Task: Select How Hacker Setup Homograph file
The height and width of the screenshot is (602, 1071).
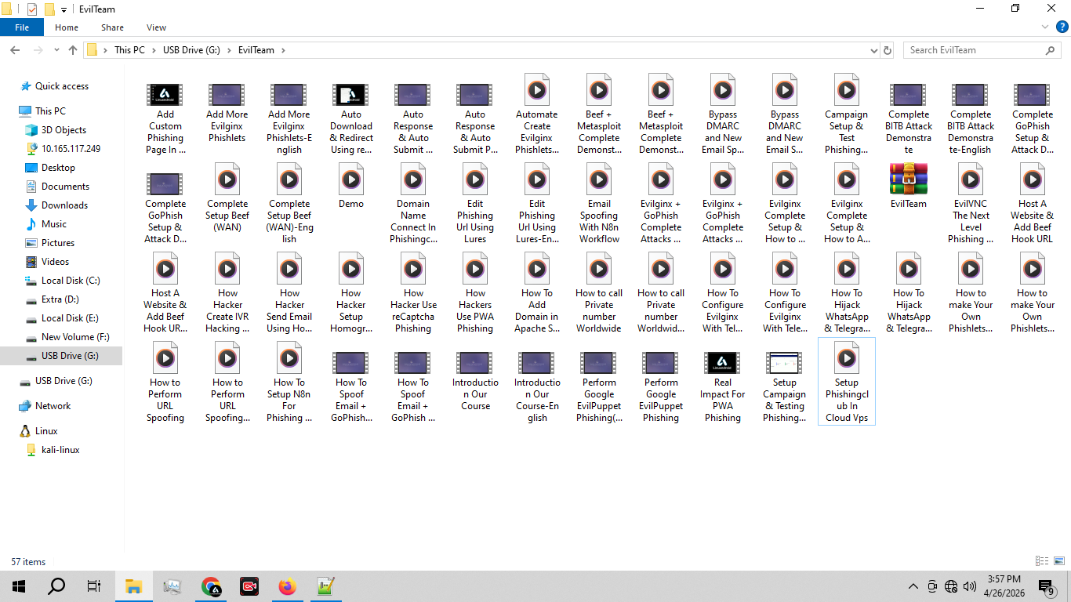Action: coord(351,293)
